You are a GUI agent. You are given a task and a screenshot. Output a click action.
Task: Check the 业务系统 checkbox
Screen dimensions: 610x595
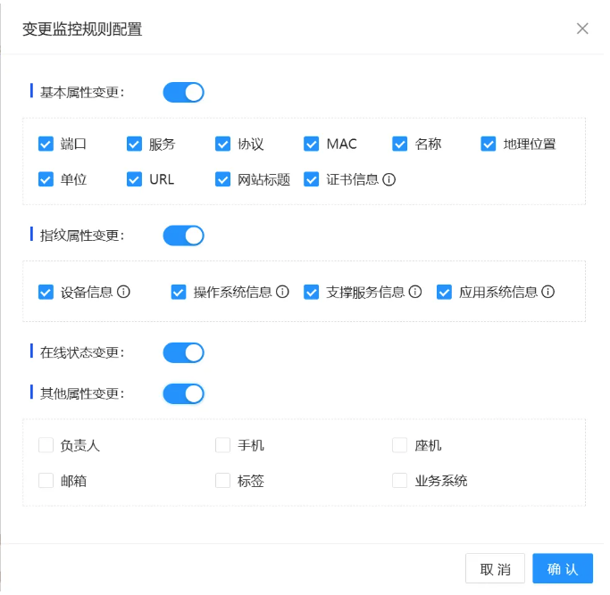point(400,481)
